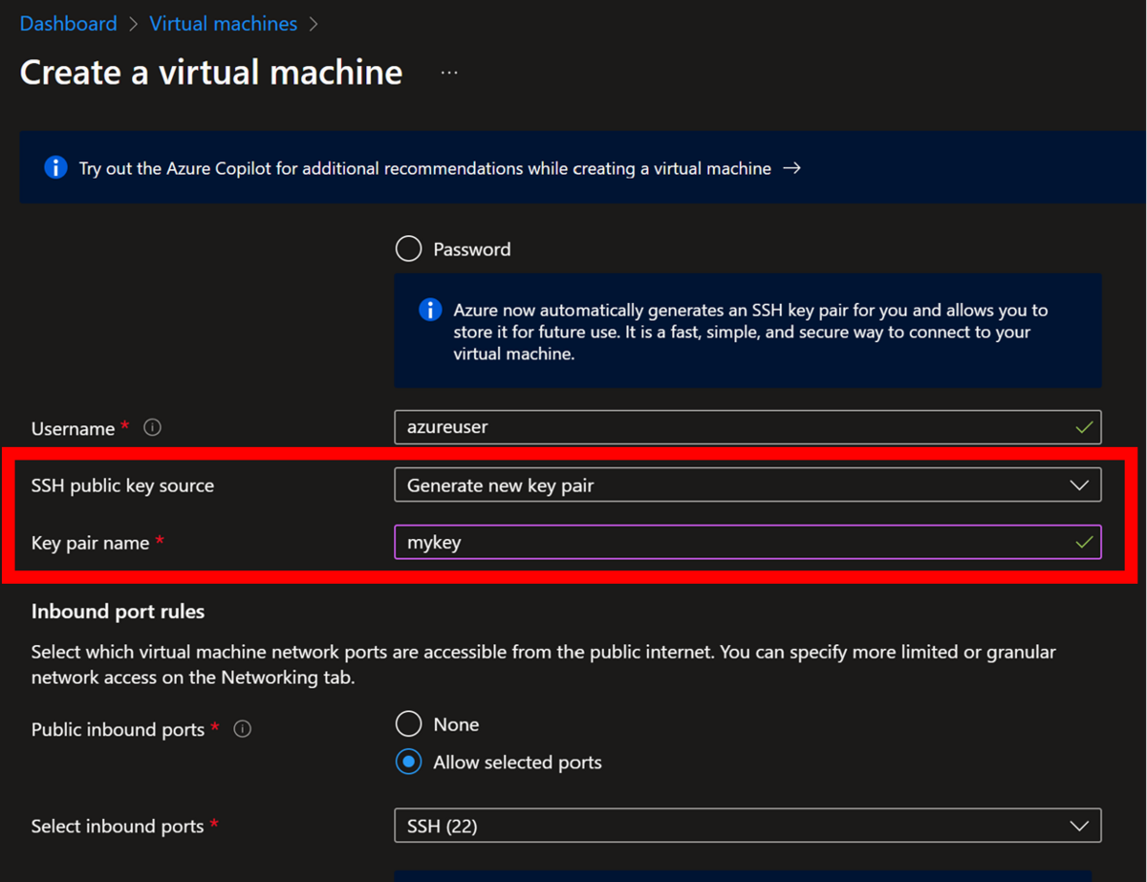Click the chevron on the SSH (22) selector
Screen dimensions: 1147x882
coord(1080,825)
